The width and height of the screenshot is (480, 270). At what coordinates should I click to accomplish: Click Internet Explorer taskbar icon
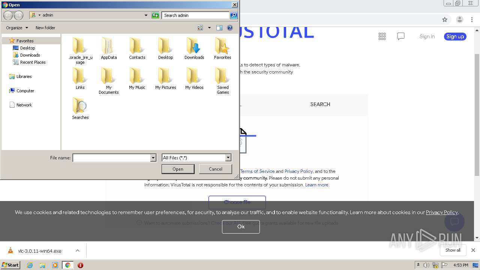30,265
